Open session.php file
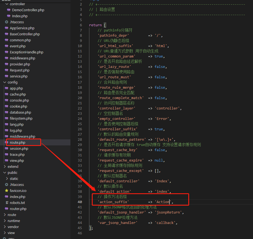253x239 pixels. click(x=19, y=148)
